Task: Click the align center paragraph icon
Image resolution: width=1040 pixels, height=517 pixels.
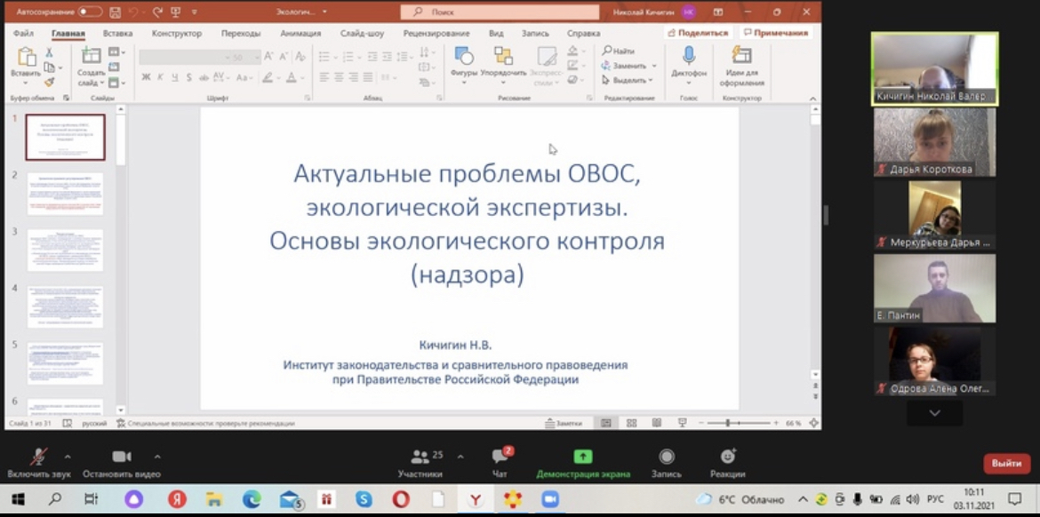Action: (x=339, y=77)
